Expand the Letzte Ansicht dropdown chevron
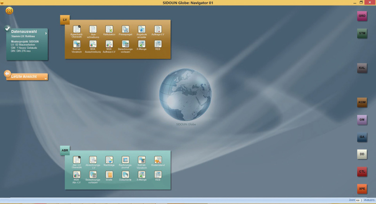The height and width of the screenshot is (204, 376). (x=46, y=78)
